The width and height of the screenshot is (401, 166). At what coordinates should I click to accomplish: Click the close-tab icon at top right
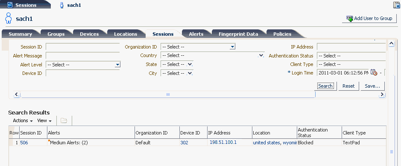396,5
